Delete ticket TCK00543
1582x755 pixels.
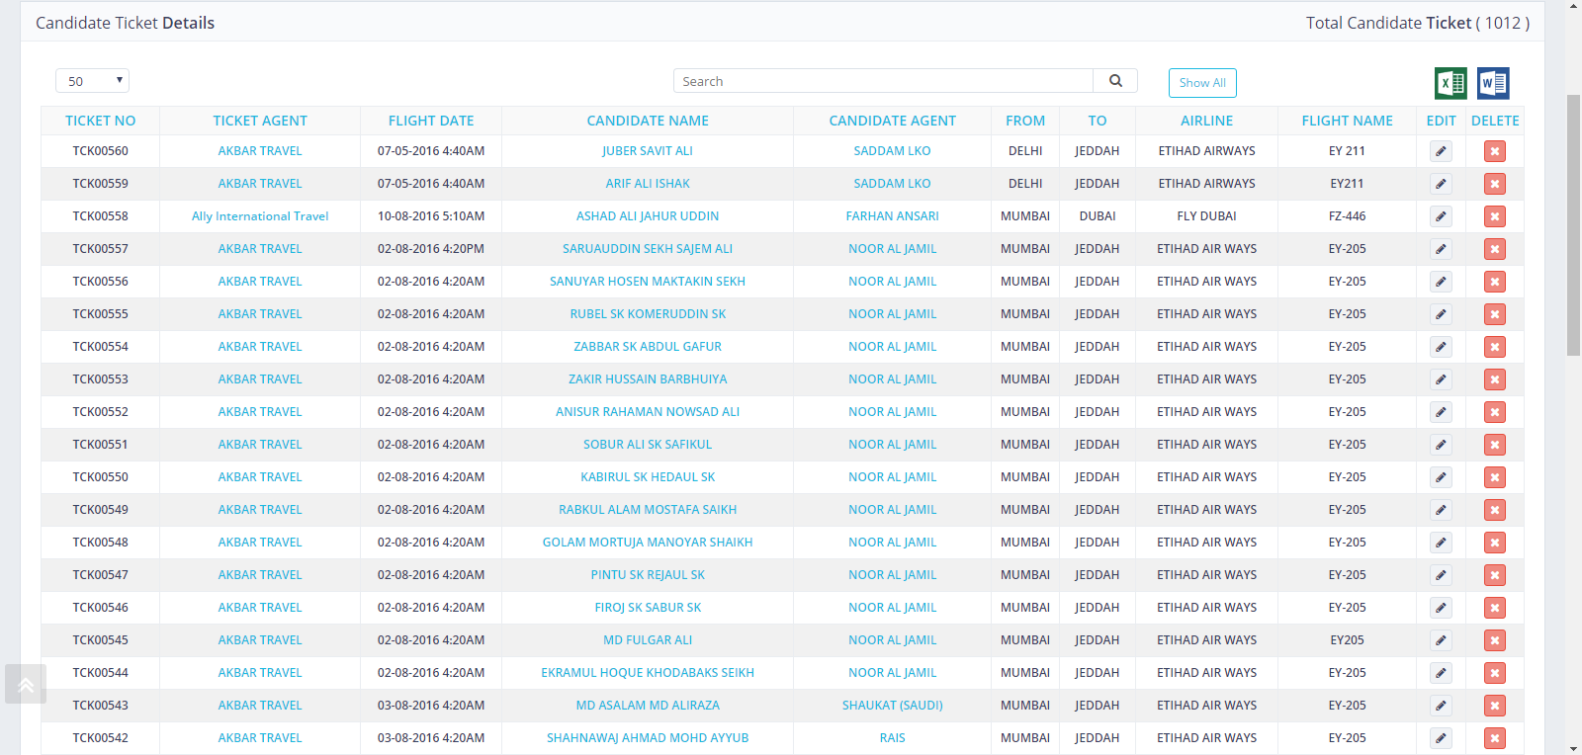(x=1495, y=706)
